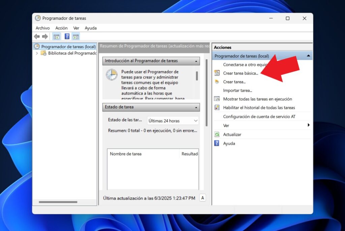Open Ayuda using the blue question mark toolbar icon

click(x=67, y=36)
